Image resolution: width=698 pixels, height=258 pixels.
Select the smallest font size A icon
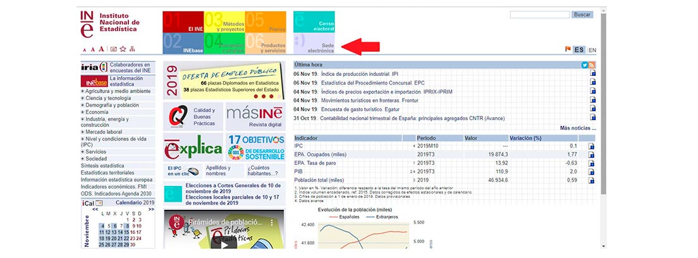pyautogui.click(x=85, y=49)
